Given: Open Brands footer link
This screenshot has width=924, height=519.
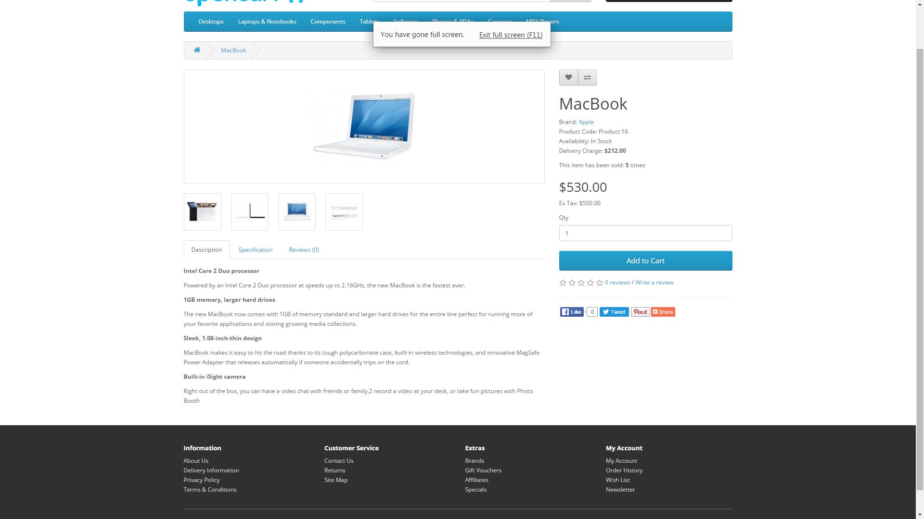Looking at the screenshot, I should [475, 460].
